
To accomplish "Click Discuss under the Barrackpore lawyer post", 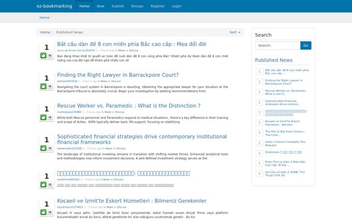I will coord(116,81).
